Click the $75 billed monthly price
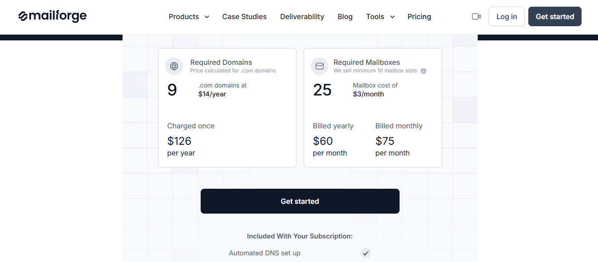 tap(385, 141)
